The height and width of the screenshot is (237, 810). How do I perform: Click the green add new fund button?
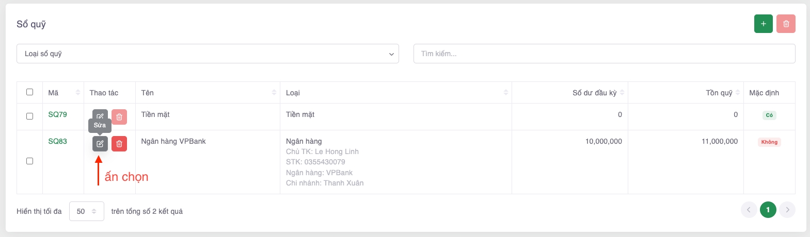(763, 24)
